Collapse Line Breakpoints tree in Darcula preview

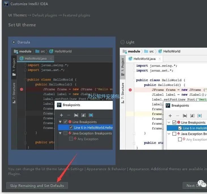point(60,122)
